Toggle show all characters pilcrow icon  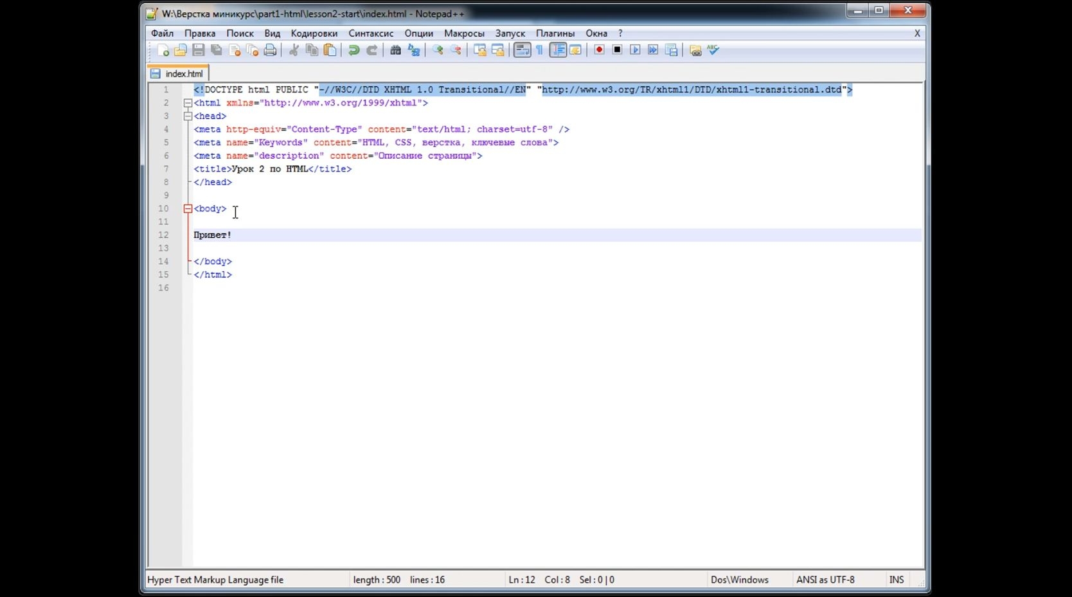tap(540, 50)
